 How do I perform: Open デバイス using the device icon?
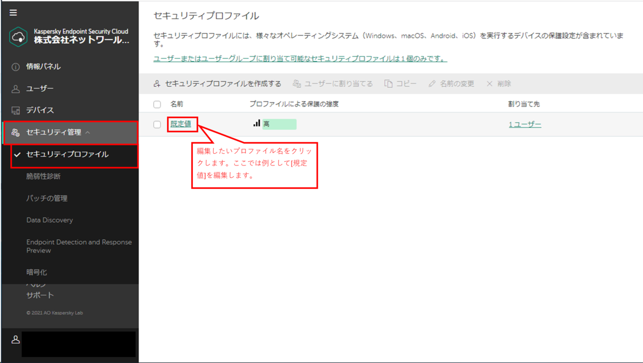14,110
